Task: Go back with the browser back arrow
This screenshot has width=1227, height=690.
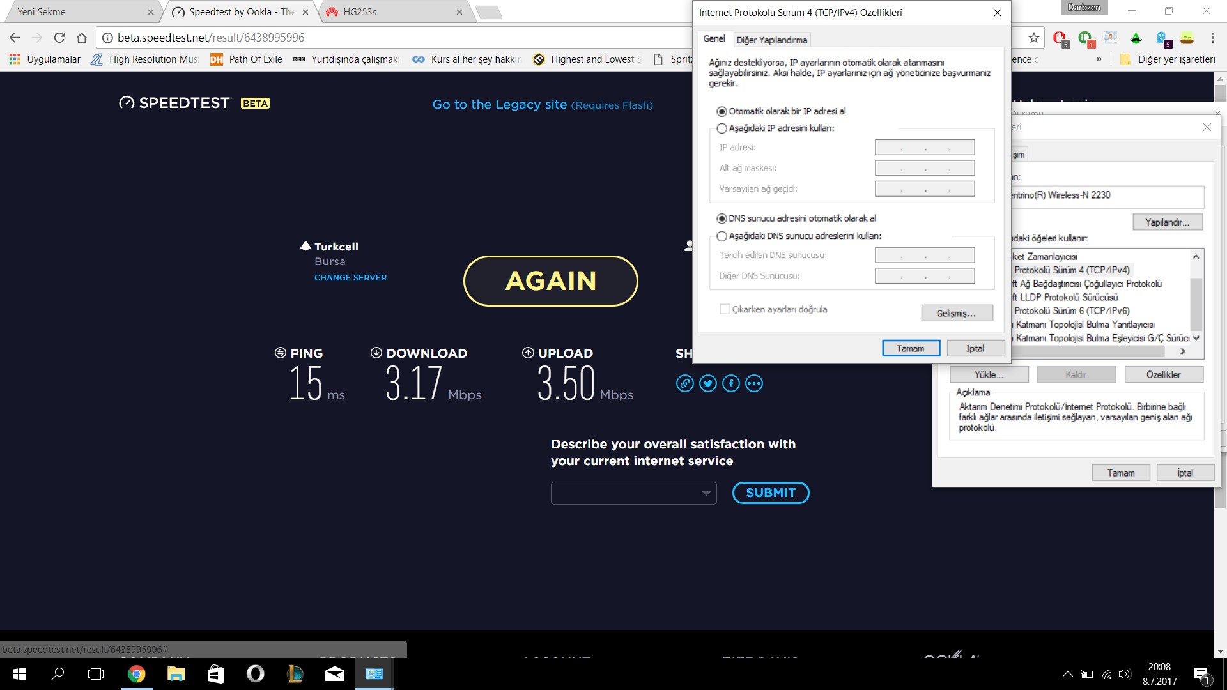Action: pos(15,38)
